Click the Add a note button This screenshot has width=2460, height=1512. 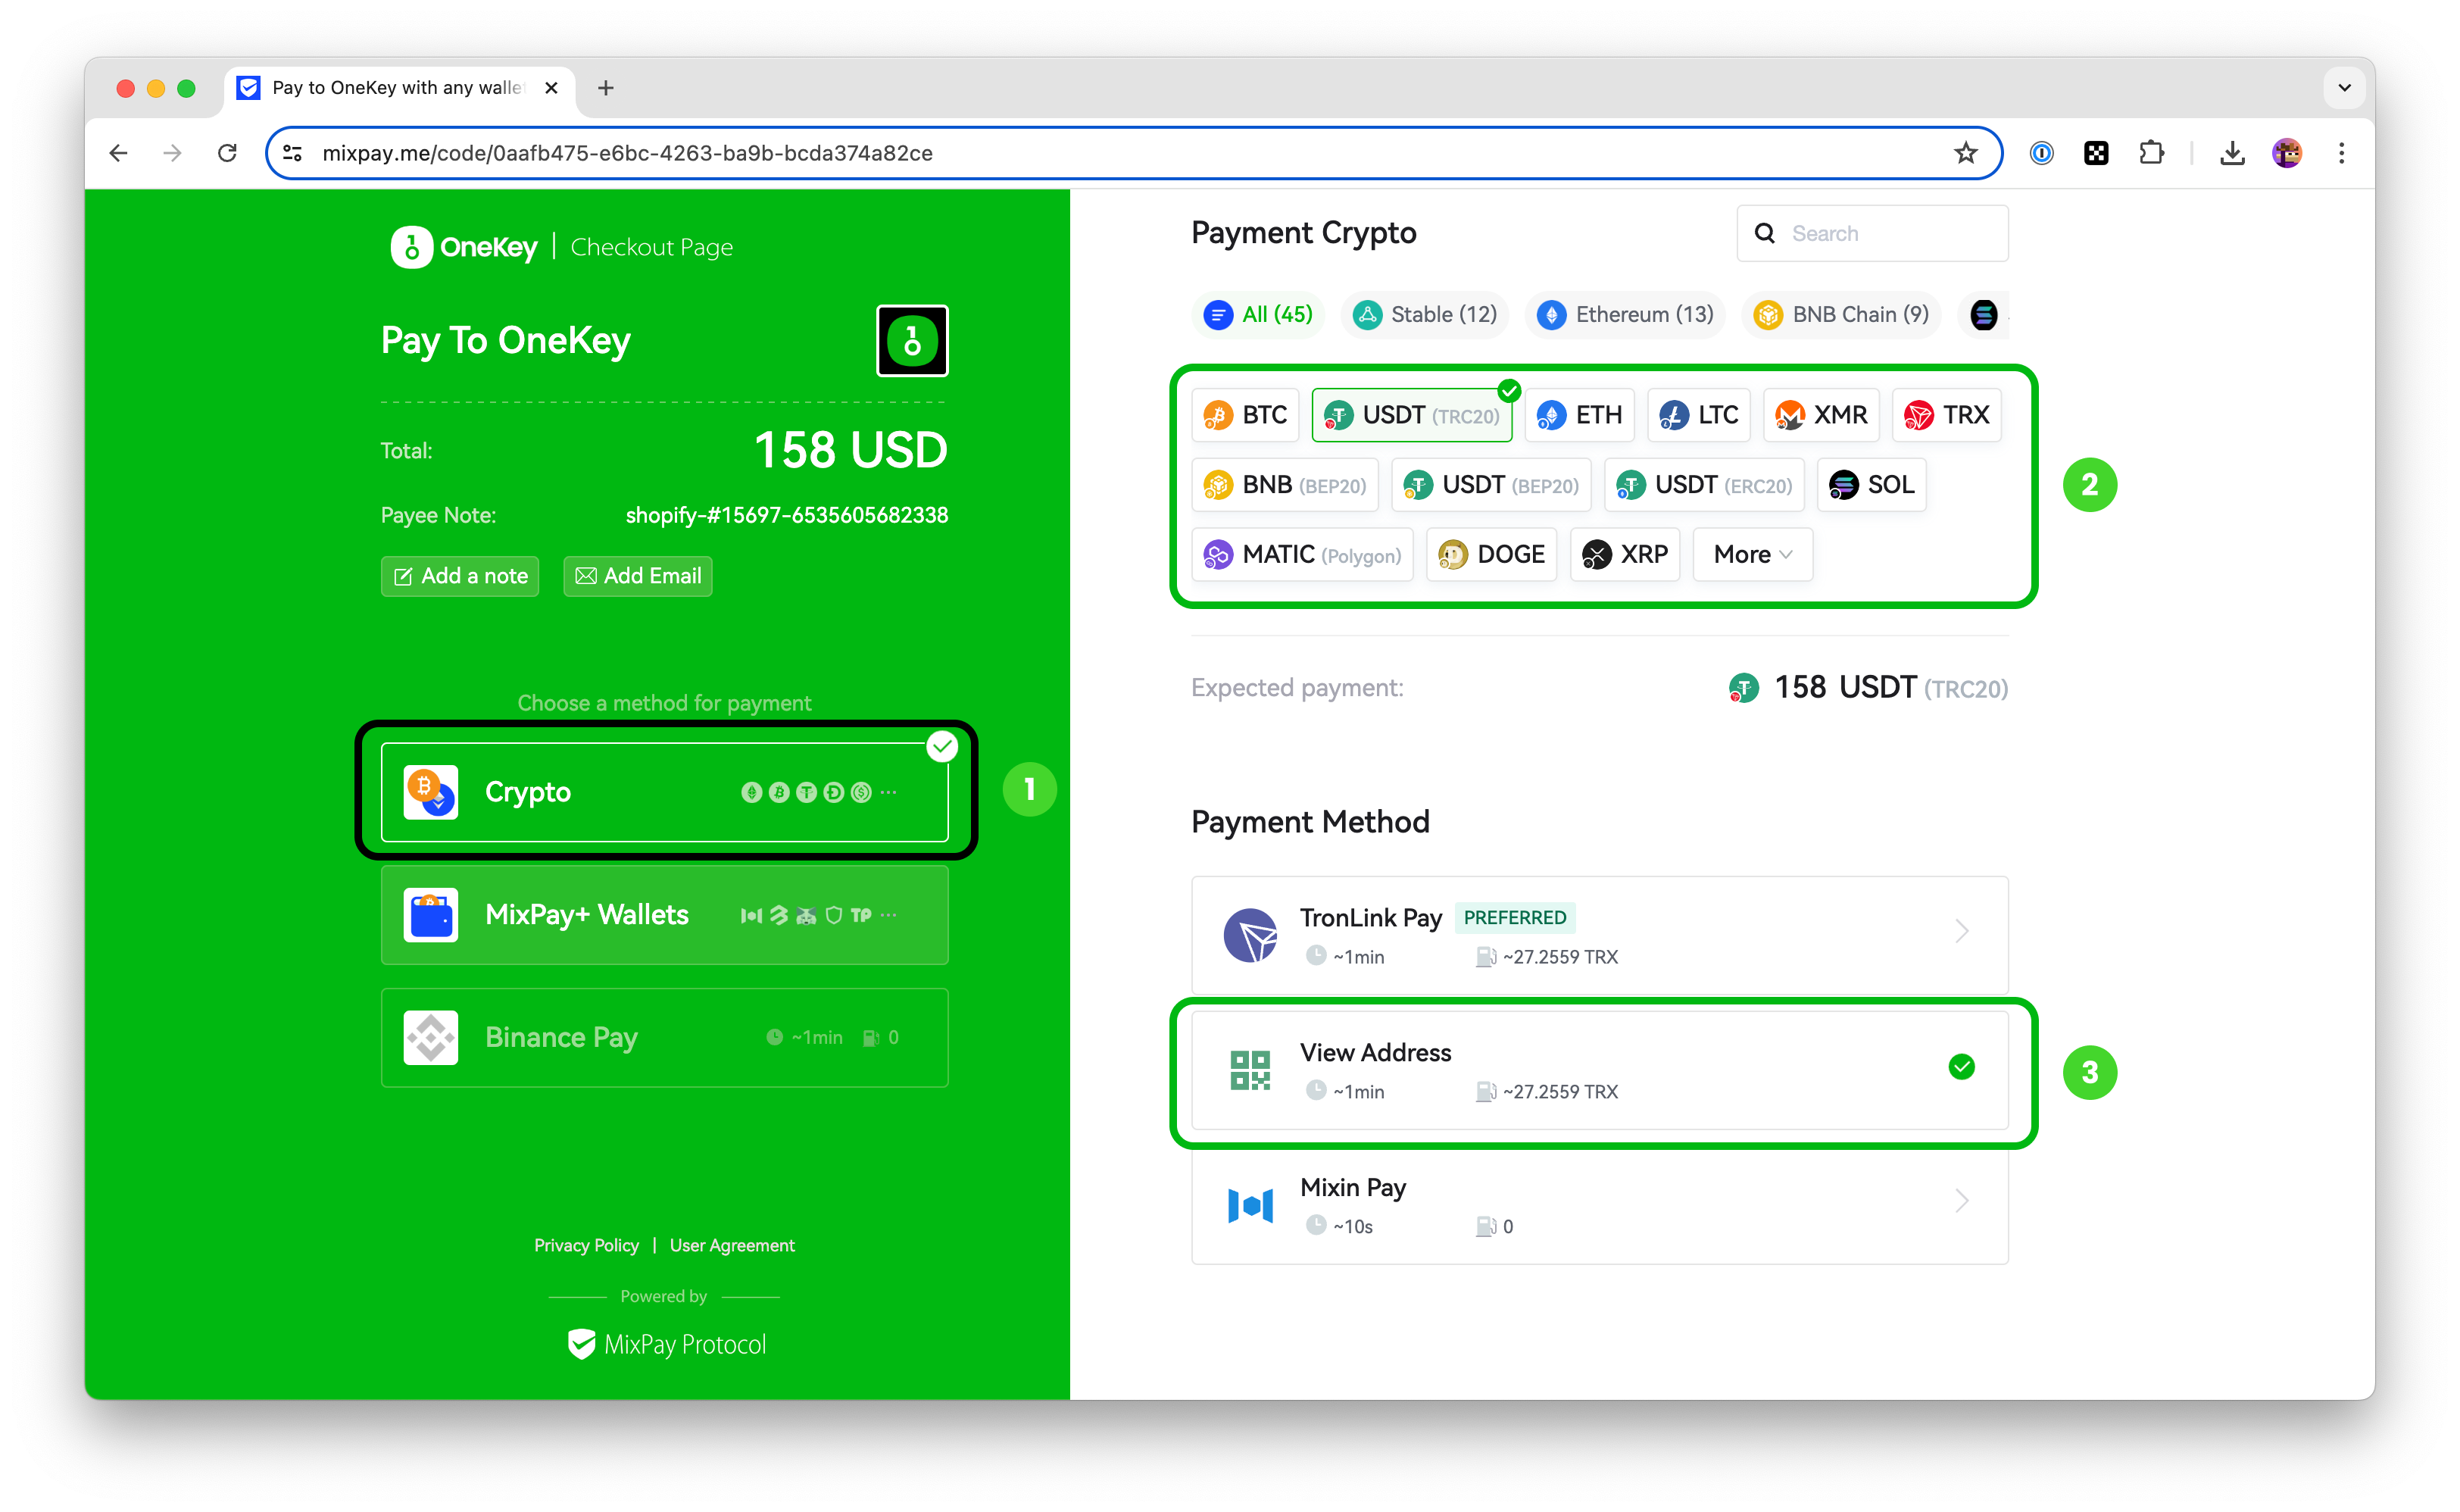460,577
